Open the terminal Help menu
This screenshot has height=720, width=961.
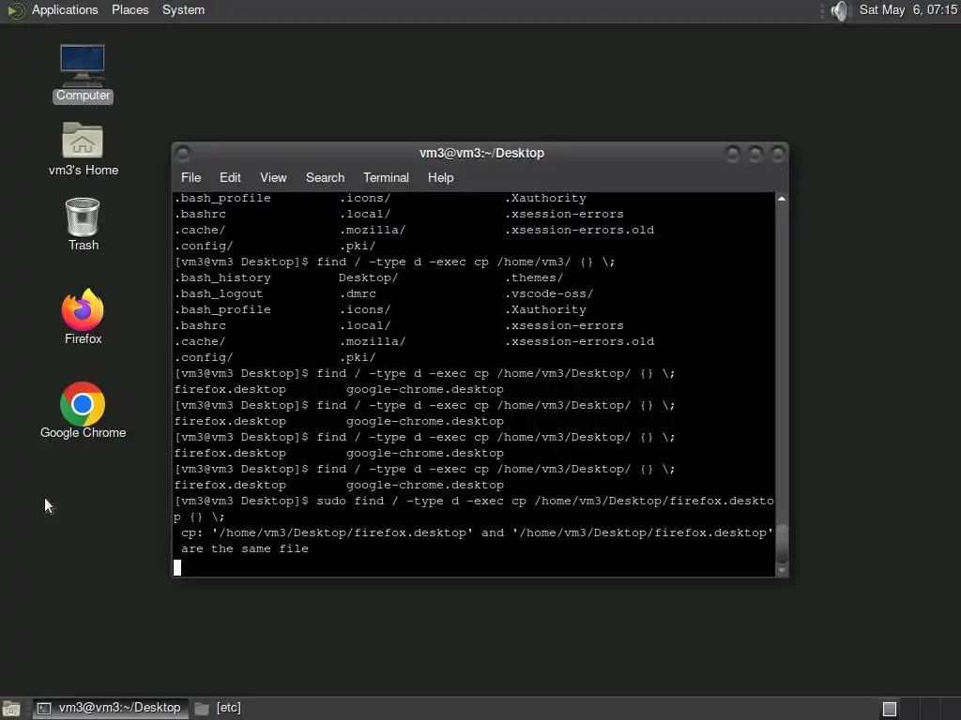(x=440, y=177)
